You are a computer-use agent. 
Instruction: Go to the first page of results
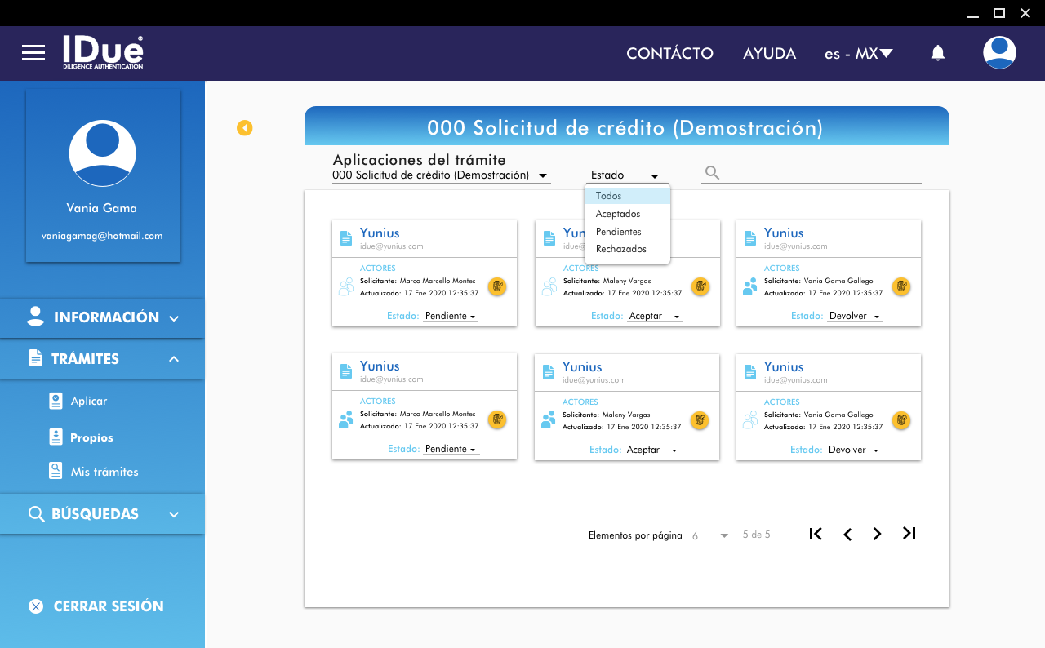pyautogui.click(x=815, y=534)
